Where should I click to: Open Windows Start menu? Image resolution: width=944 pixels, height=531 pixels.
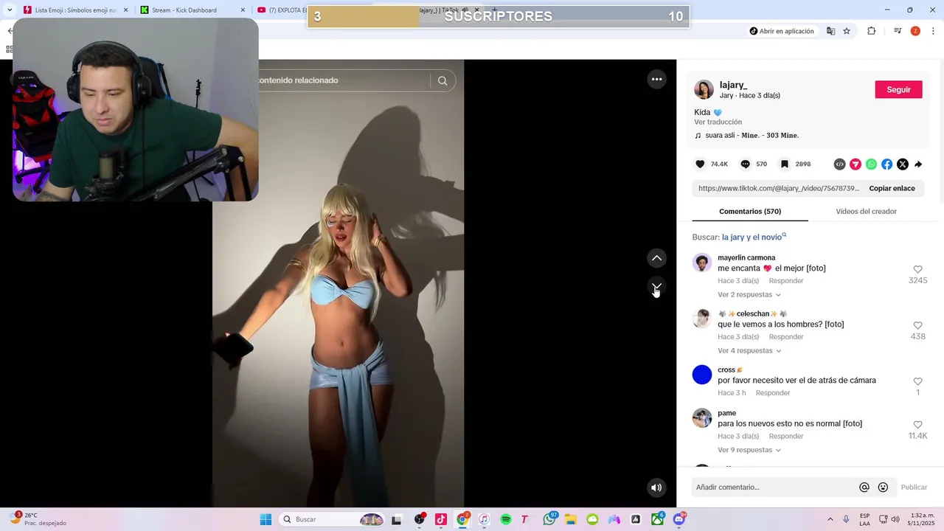[x=265, y=519]
